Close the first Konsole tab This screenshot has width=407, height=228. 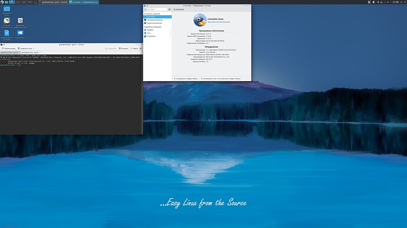19,52
